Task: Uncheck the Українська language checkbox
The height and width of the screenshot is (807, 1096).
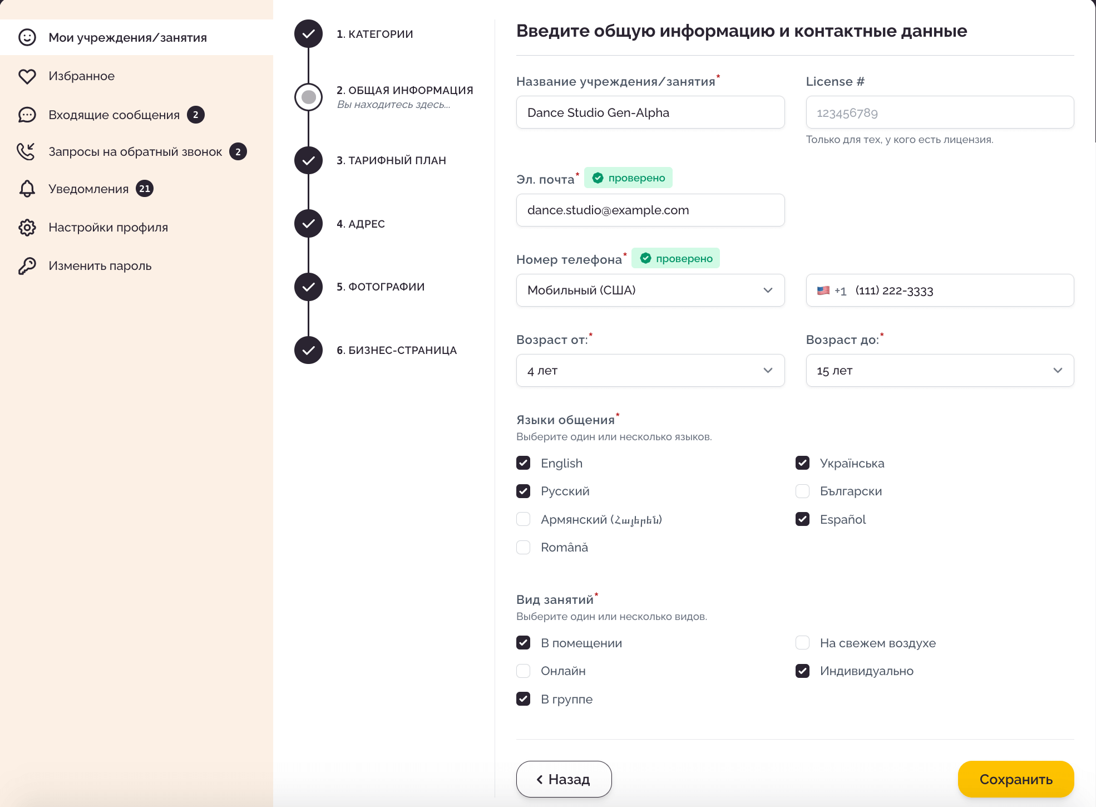Action: 802,463
